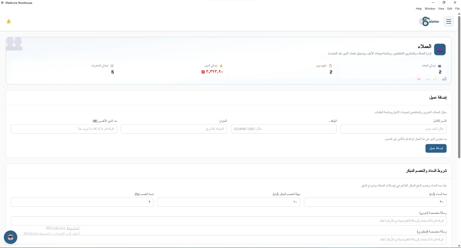The height and width of the screenshot is (248, 461).
Task: Click into the الهاتف phone field
Action: [284, 129]
